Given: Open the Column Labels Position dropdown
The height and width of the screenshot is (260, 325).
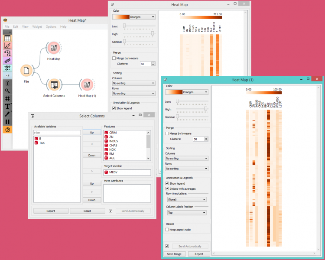Looking at the screenshot, I should point(186,213).
